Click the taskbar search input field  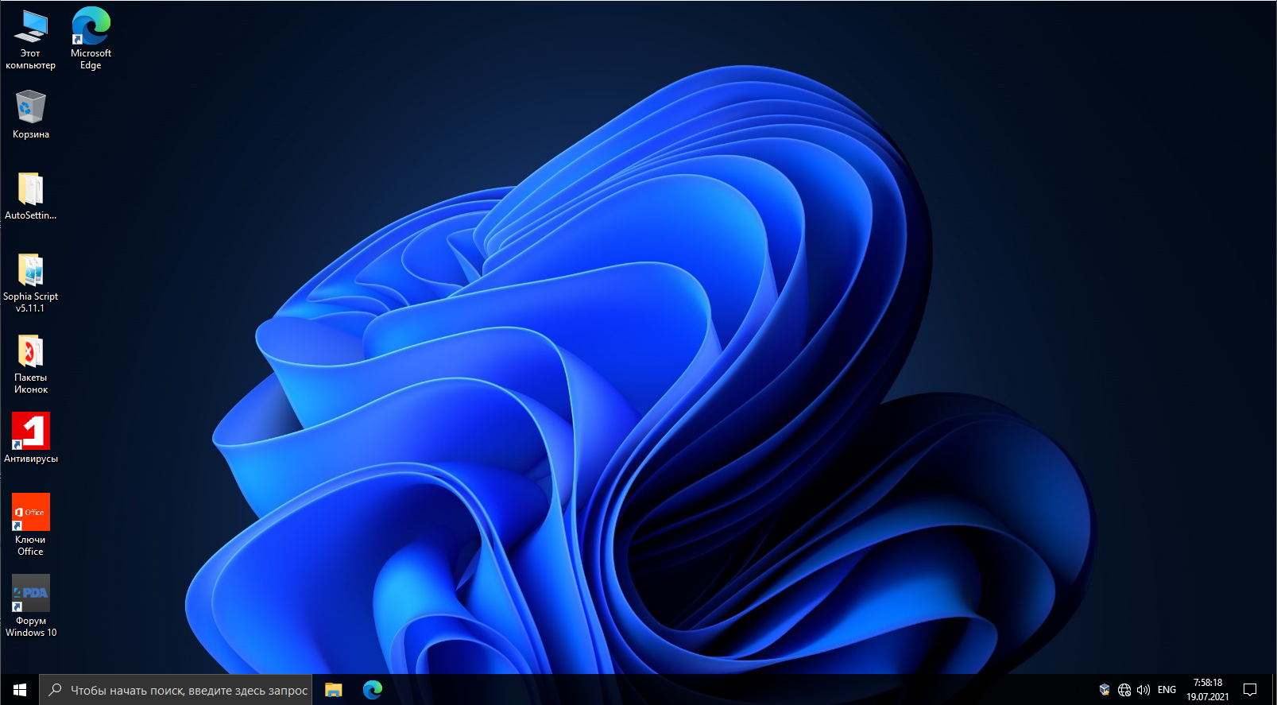[188, 690]
